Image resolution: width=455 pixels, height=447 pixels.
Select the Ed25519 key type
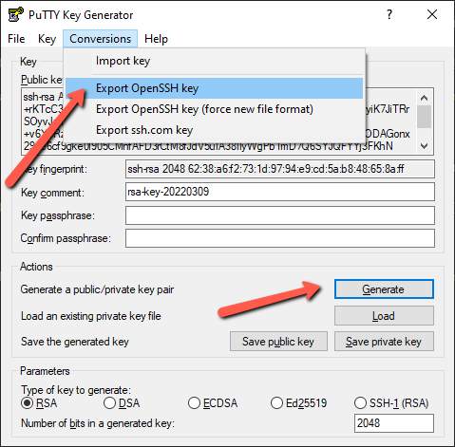click(298, 403)
